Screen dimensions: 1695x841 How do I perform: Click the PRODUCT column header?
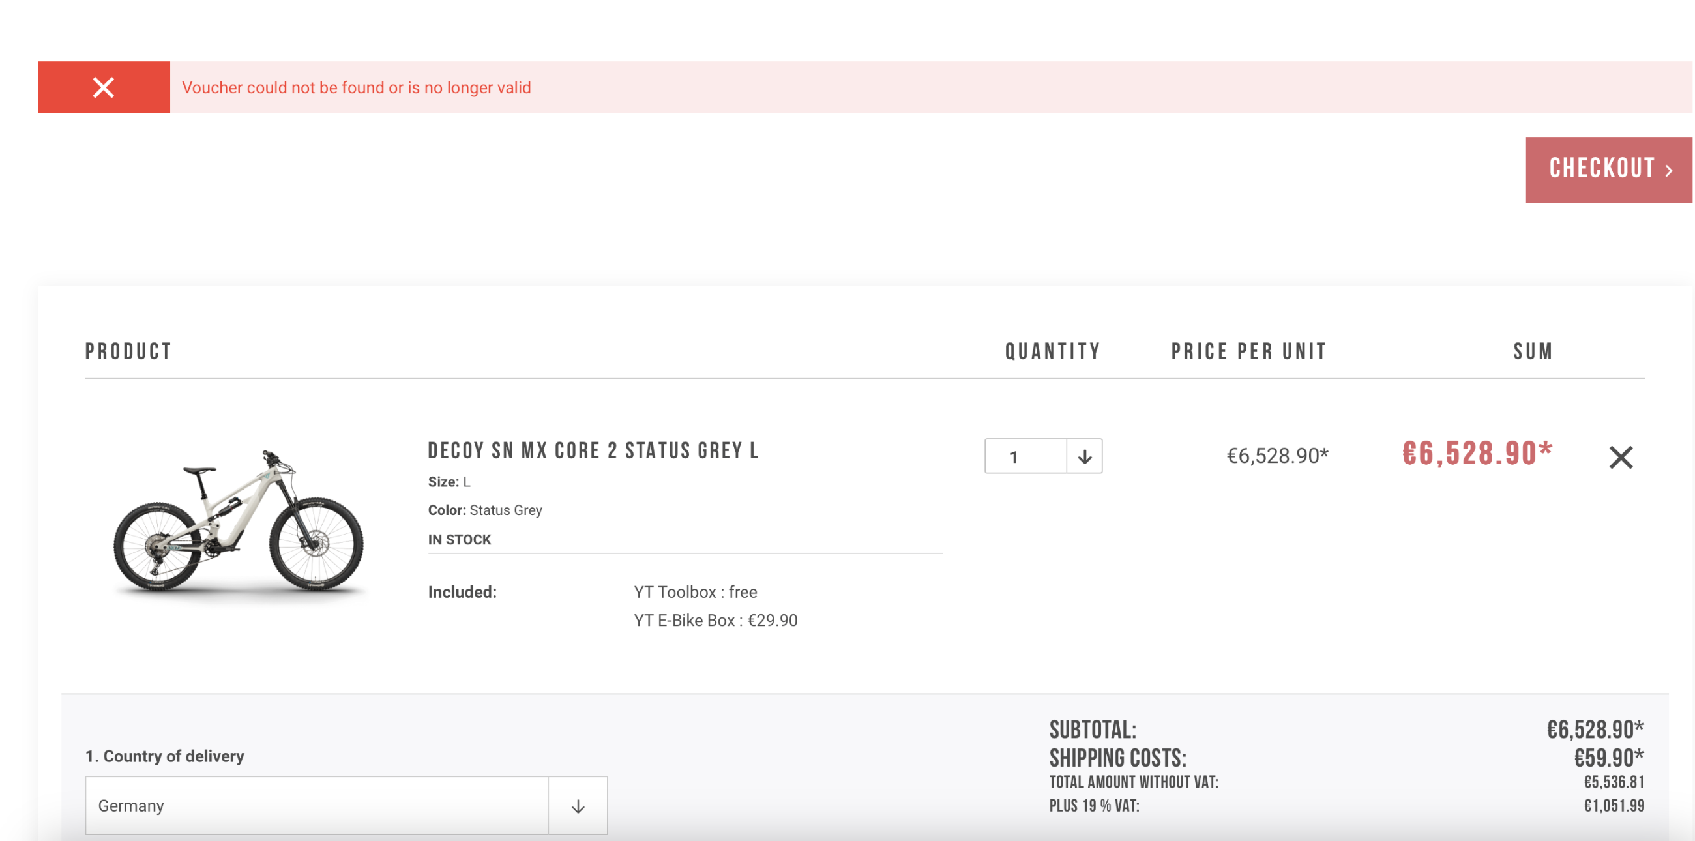tap(128, 351)
